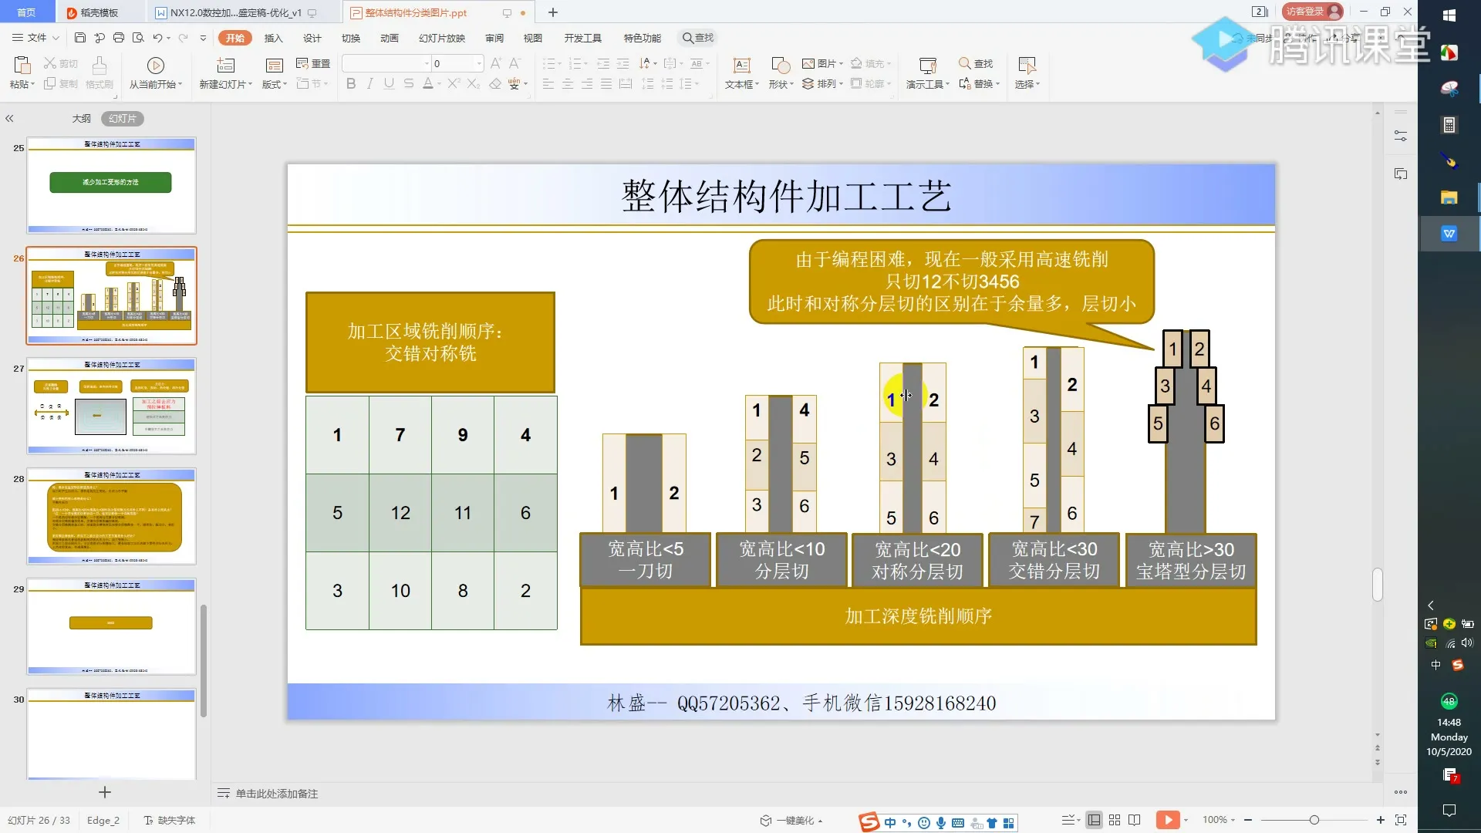The height and width of the screenshot is (833, 1481).
Task: Click the 访客登录 login button
Action: click(1311, 12)
